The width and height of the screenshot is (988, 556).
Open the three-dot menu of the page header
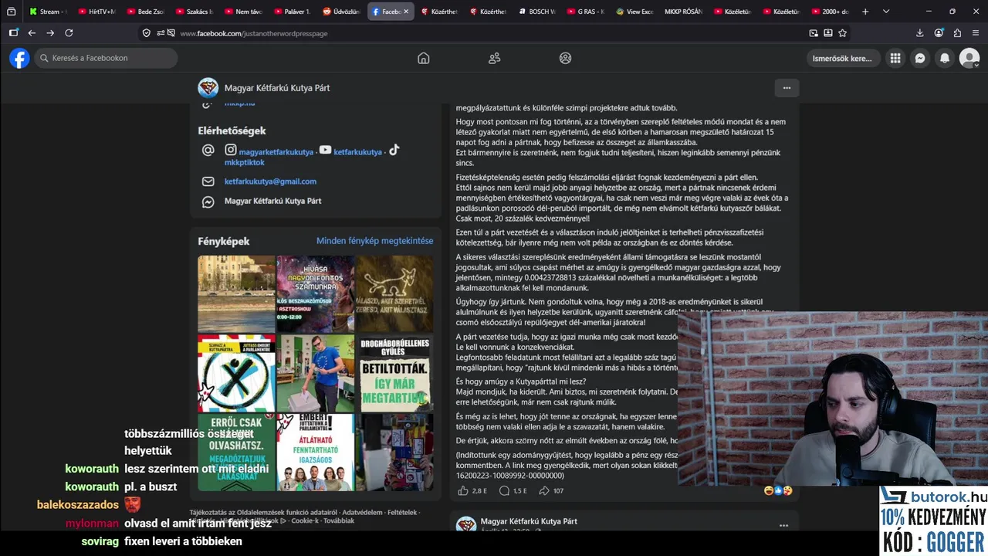coord(787,88)
